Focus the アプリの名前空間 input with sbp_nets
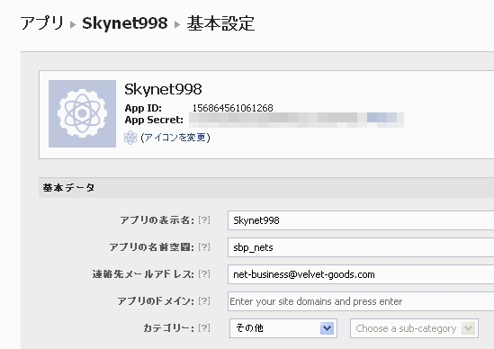 [x=361, y=247]
